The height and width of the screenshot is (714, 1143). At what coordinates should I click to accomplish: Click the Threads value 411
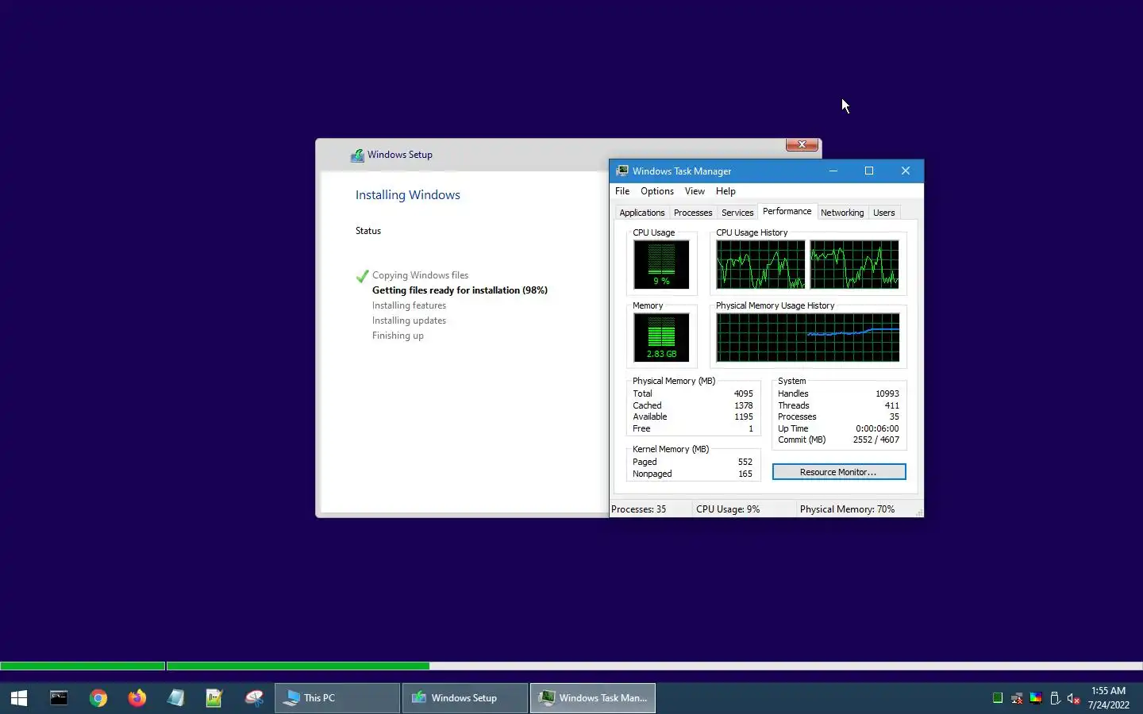pos(891,405)
